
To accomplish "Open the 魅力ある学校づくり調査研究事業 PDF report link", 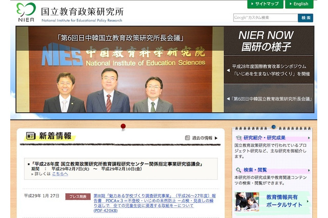I will click(155, 203).
